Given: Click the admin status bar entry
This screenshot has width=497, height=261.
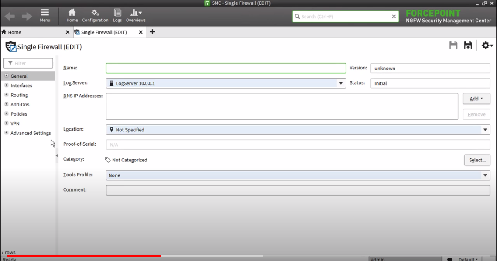Looking at the screenshot, I should pos(405,259).
